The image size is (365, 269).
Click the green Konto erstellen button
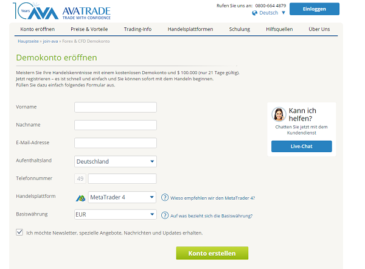tap(212, 253)
